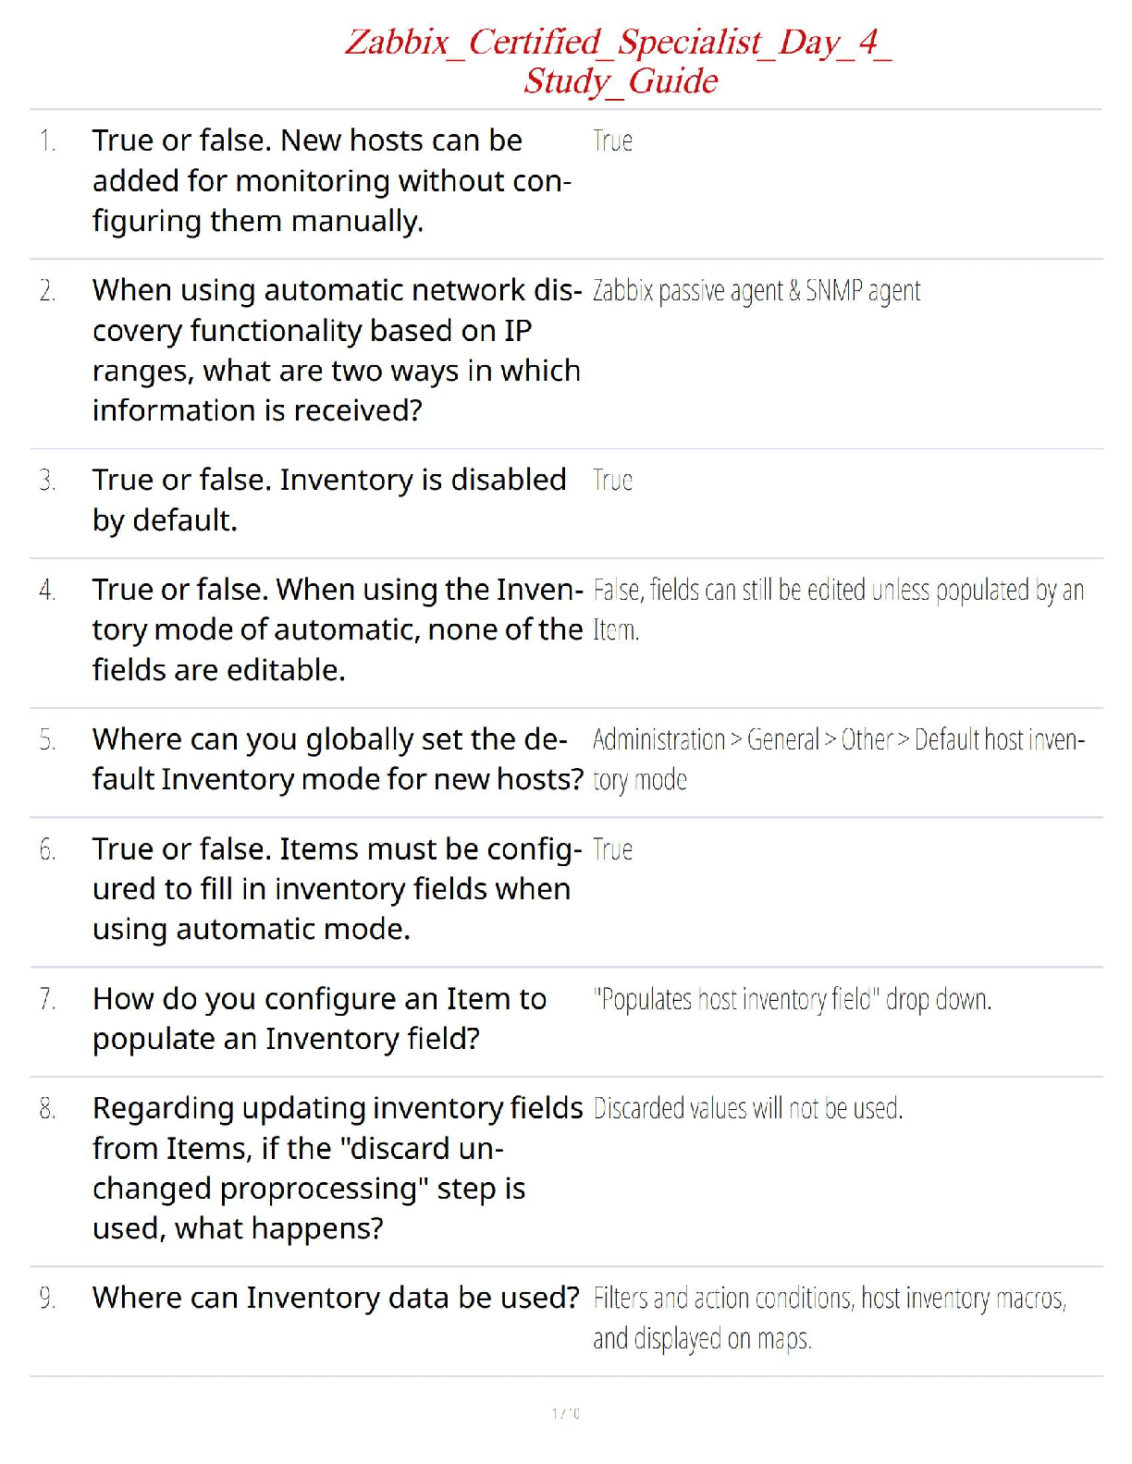Click the "Populates host inventory field" drop down answer

tap(792, 1000)
